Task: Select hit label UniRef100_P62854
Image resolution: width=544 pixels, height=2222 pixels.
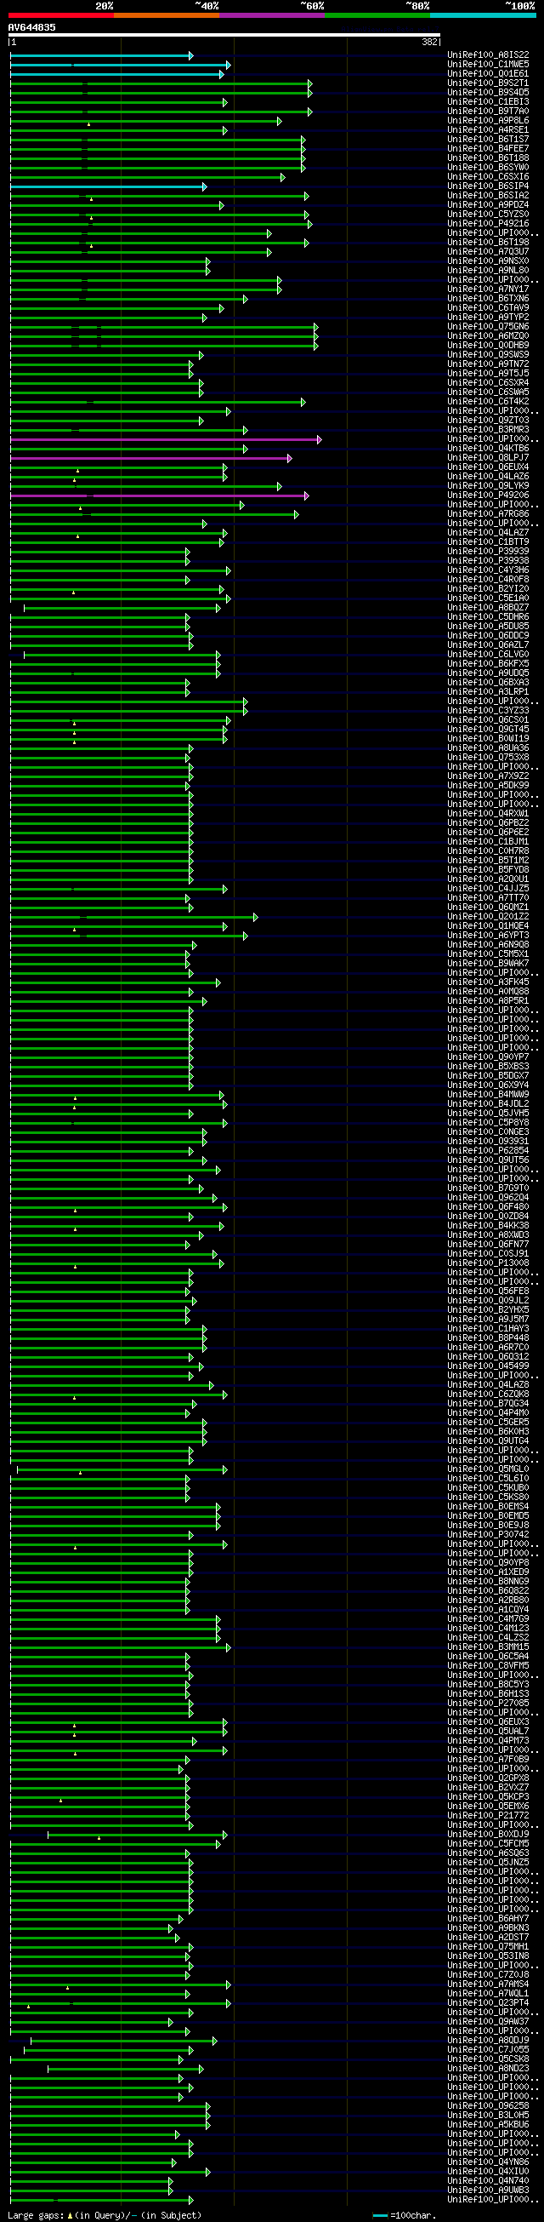Action: [x=488, y=1151]
